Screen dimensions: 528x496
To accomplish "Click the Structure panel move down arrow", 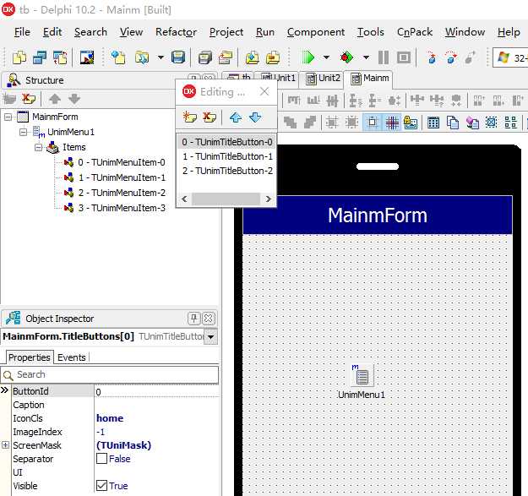I will point(74,99).
